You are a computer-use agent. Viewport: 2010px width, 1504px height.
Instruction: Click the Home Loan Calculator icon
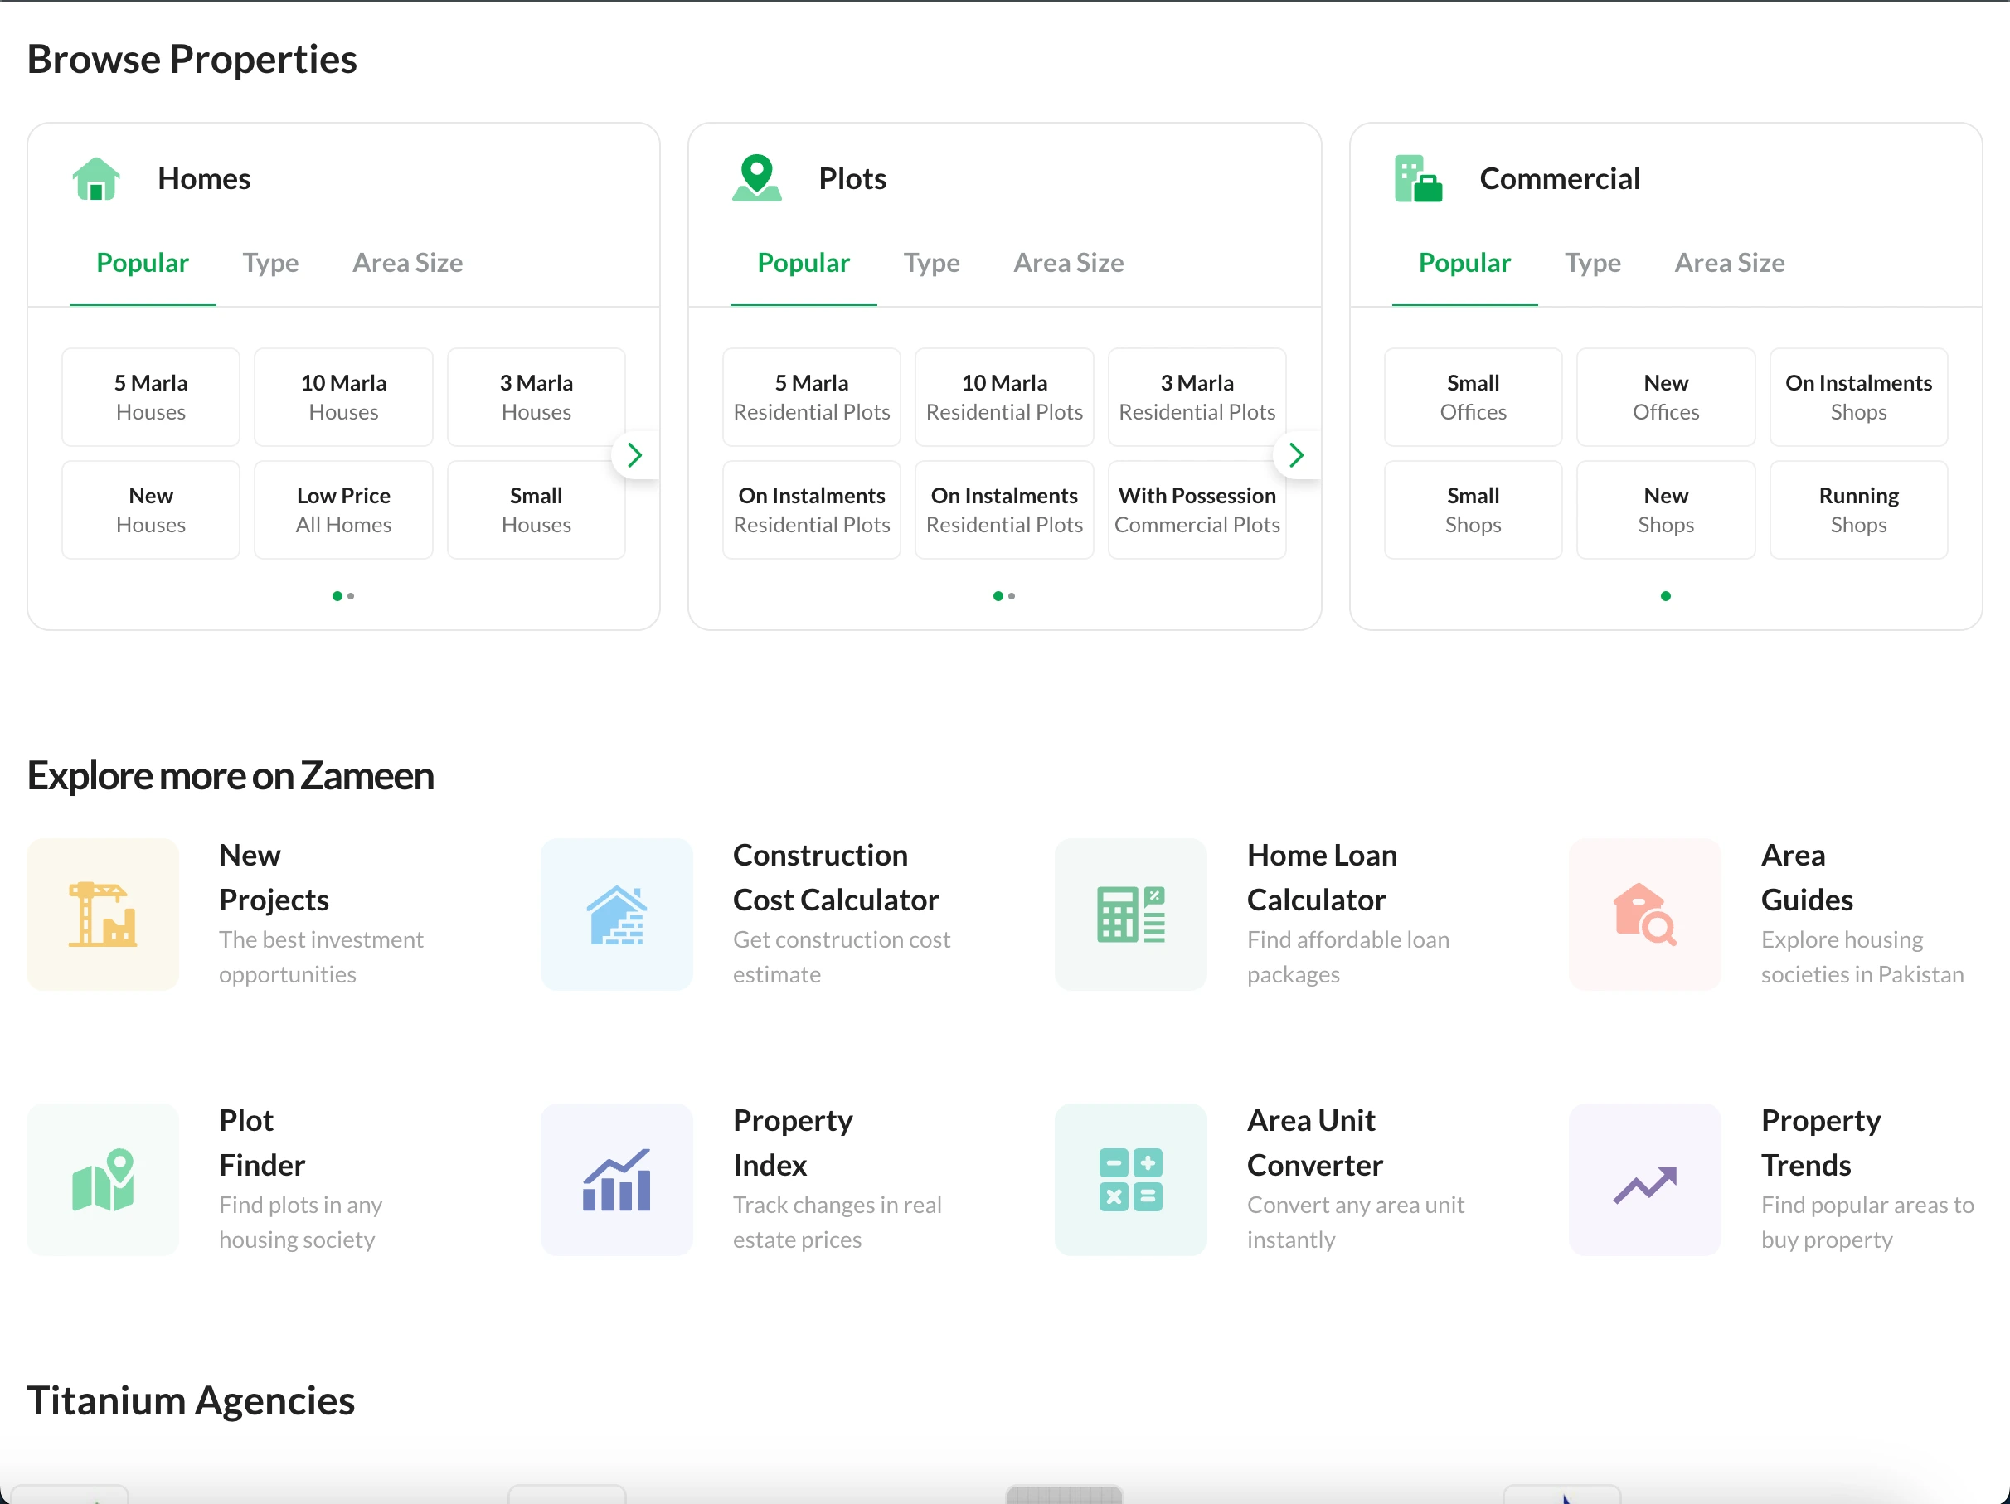pyautogui.click(x=1130, y=915)
